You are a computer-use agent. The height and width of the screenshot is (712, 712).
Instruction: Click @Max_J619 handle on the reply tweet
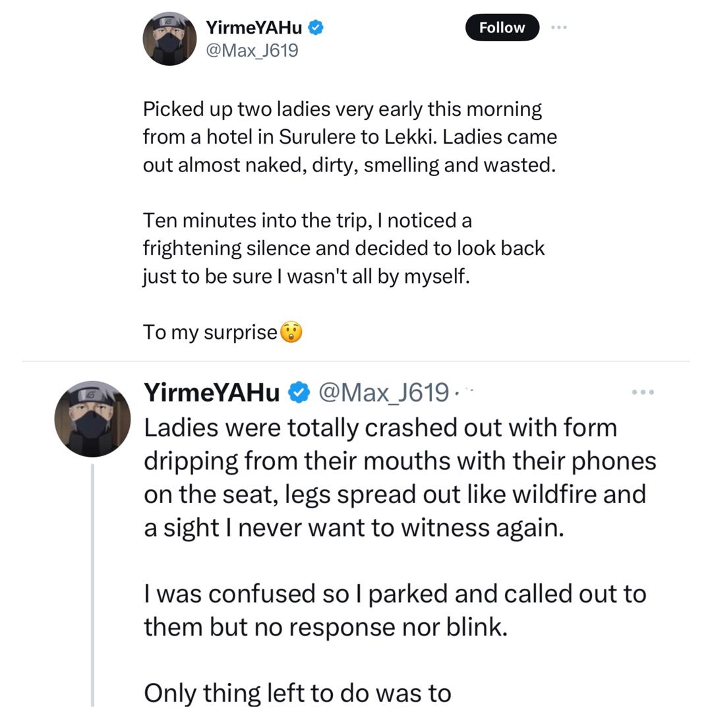pyautogui.click(x=384, y=392)
